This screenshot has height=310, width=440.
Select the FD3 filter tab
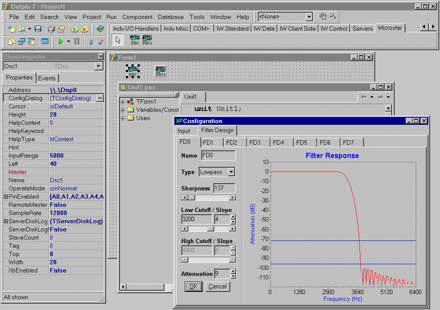click(x=256, y=142)
